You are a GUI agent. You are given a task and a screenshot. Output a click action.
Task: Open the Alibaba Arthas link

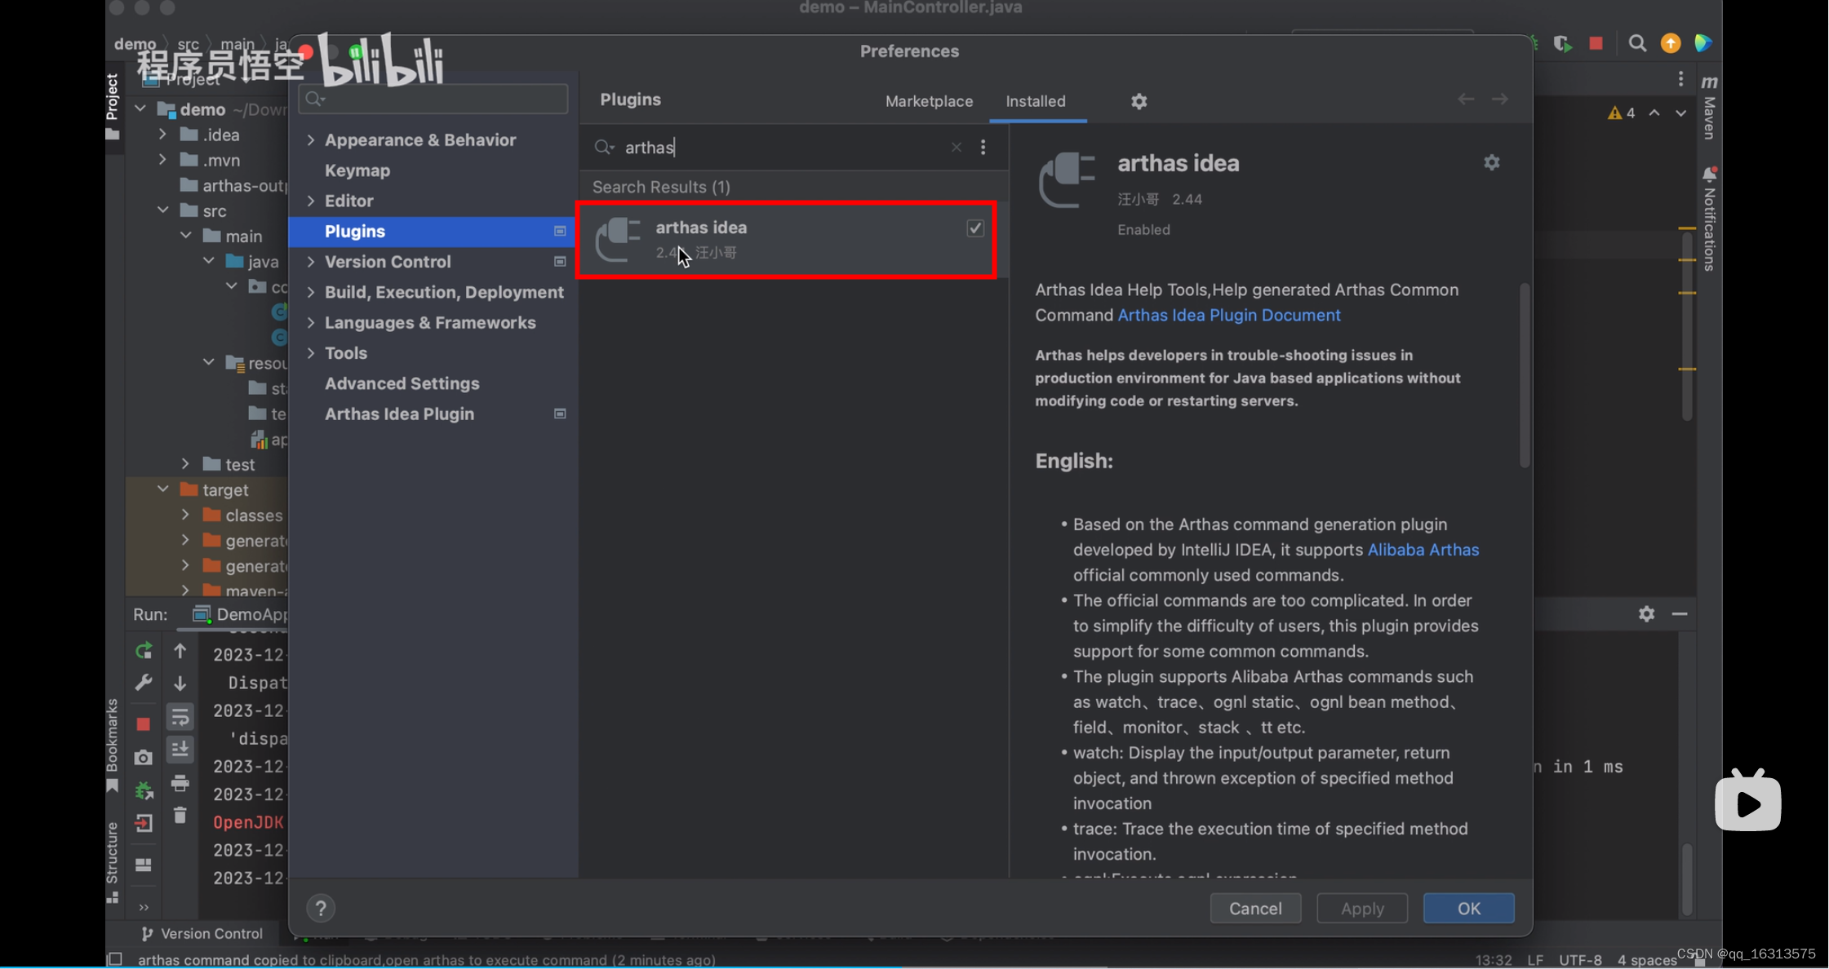1423,550
